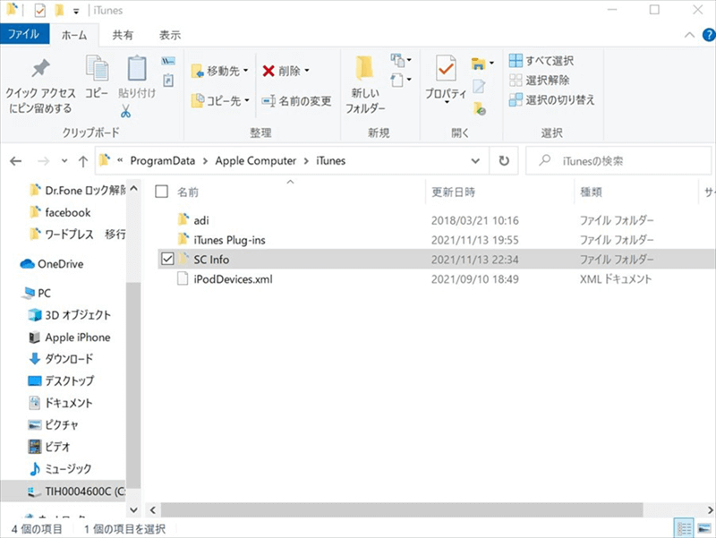Open the File menu tab
This screenshot has width=716, height=538.
pos(23,35)
